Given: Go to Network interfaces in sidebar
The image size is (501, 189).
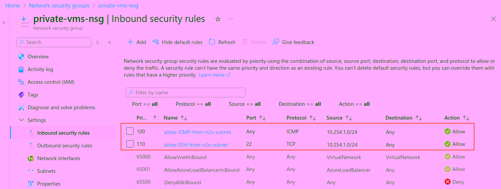Looking at the screenshot, I should [x=59, y=158].
